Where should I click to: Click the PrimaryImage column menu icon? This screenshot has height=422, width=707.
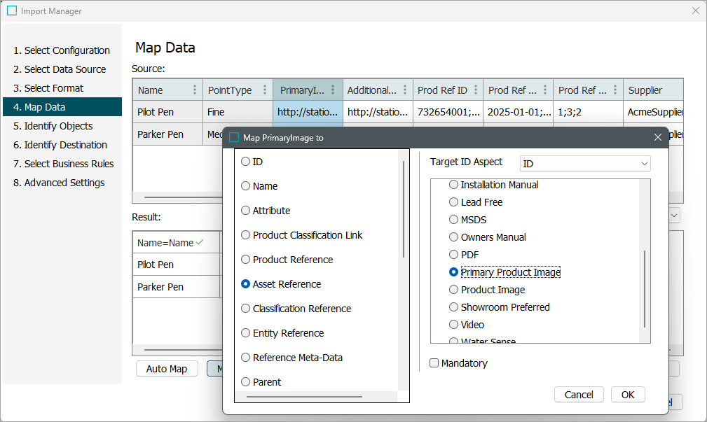[x=333, y=90]
